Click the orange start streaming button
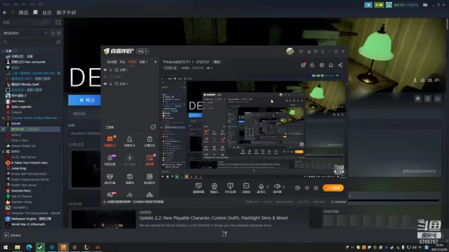 333,188
